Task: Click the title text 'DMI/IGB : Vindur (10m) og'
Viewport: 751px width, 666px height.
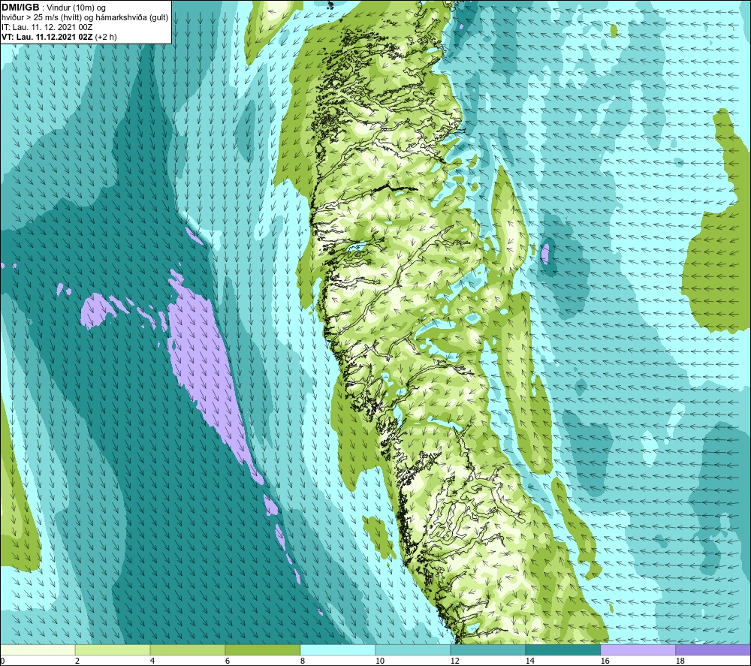Action: 54,8
